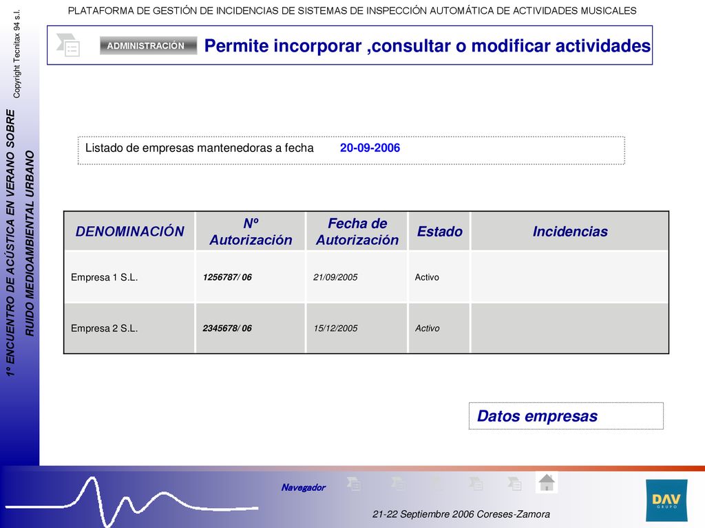Open the Datos empresas button
The image size is (705, 528).
pos(566,416)
